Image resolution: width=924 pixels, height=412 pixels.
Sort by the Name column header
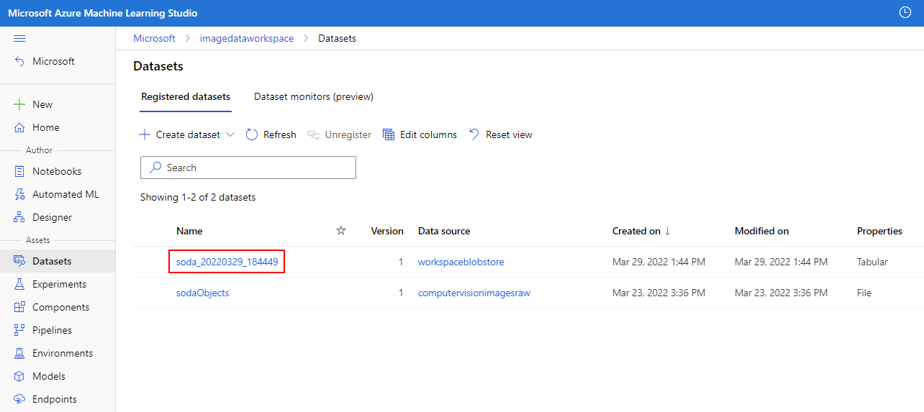tap(189, 231)
